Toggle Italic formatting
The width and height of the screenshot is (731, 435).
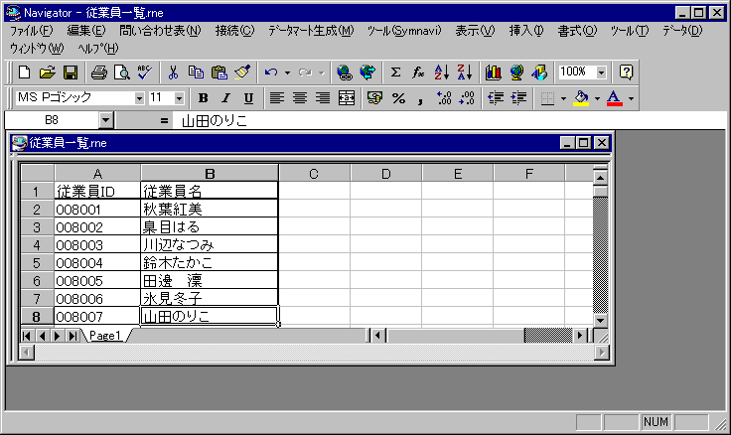coord(225,98)
